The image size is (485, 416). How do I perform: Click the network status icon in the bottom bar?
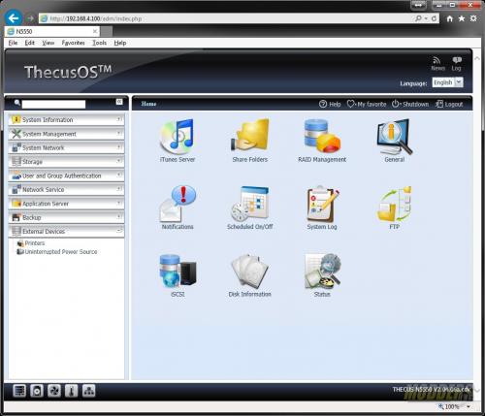click(x=88, y=391)
